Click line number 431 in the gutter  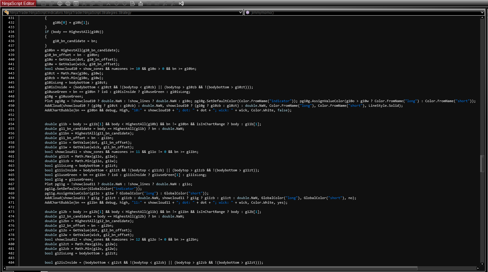(11, 18)
